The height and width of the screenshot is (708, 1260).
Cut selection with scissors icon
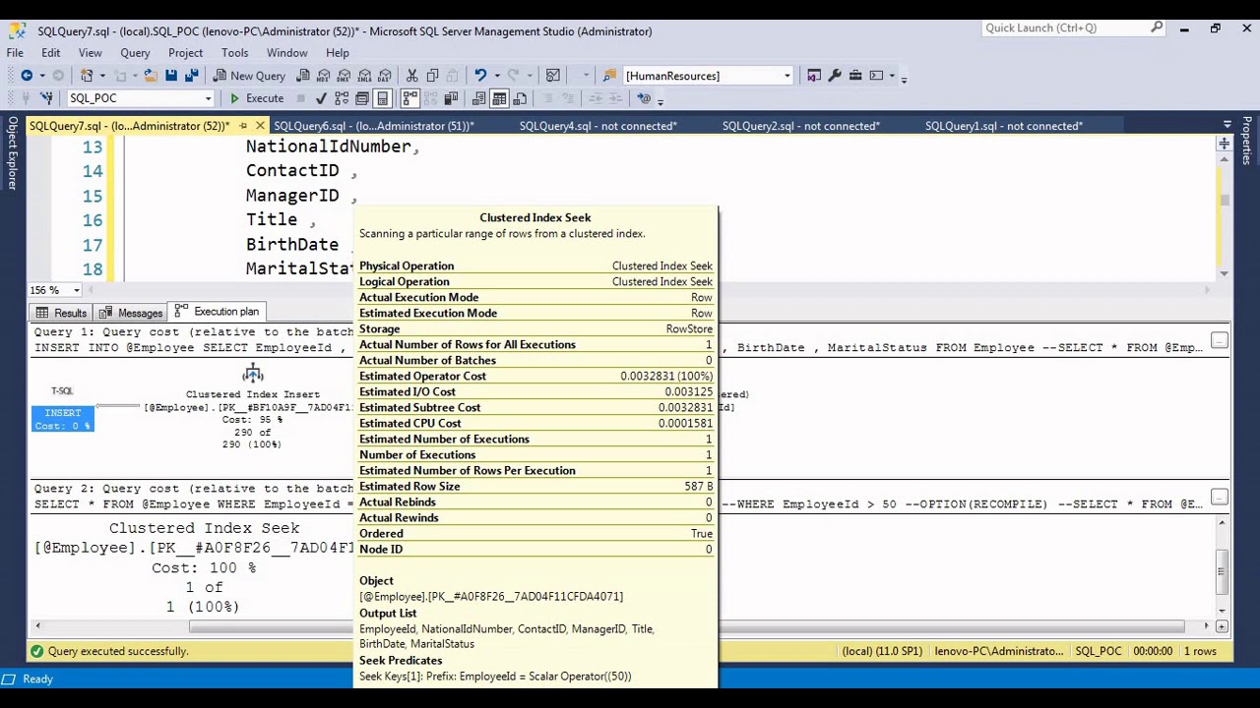coord(411,76)
